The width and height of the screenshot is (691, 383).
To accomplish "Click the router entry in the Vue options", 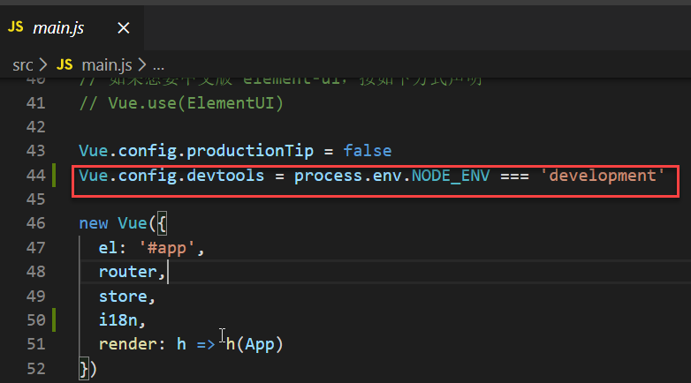I will pyautogui.click(x=129, y=272).
